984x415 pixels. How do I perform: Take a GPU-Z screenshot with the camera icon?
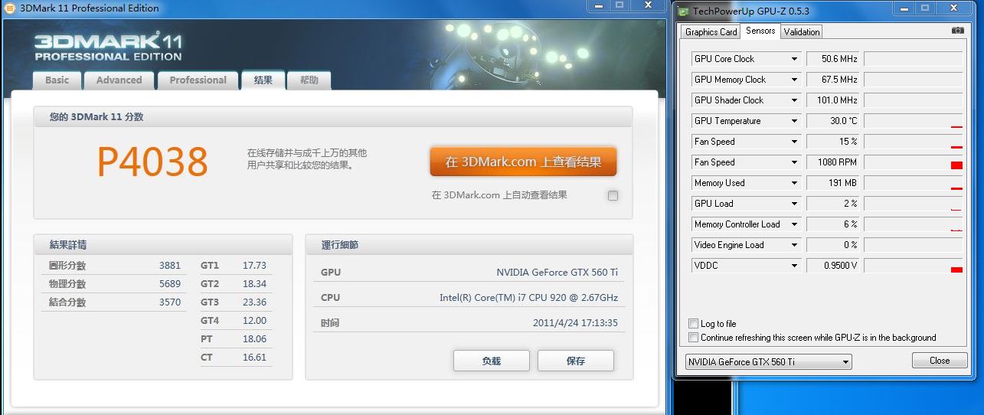click(x=958, y=31)
